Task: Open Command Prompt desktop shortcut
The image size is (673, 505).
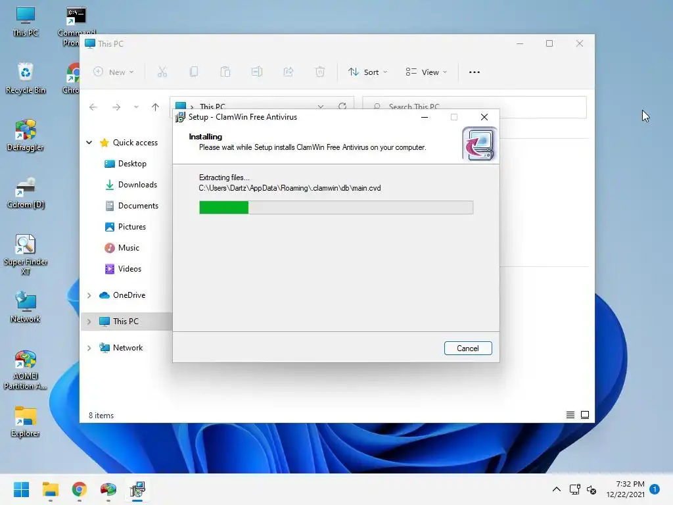Action: pos(76,26)
